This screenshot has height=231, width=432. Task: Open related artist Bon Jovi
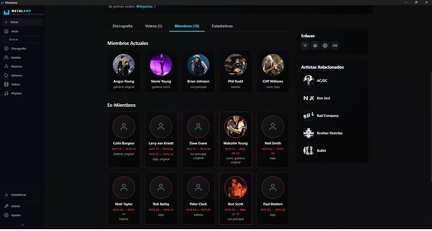(332, 98)
